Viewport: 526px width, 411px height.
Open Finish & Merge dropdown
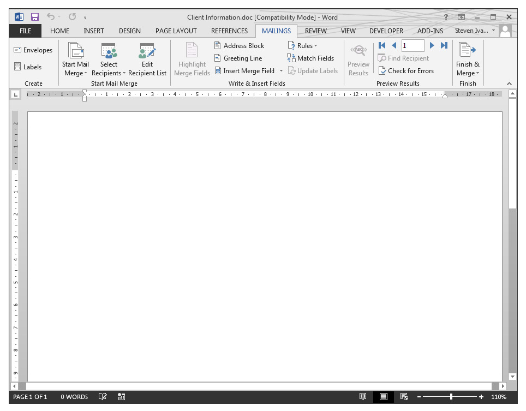(x=468, y=59)
